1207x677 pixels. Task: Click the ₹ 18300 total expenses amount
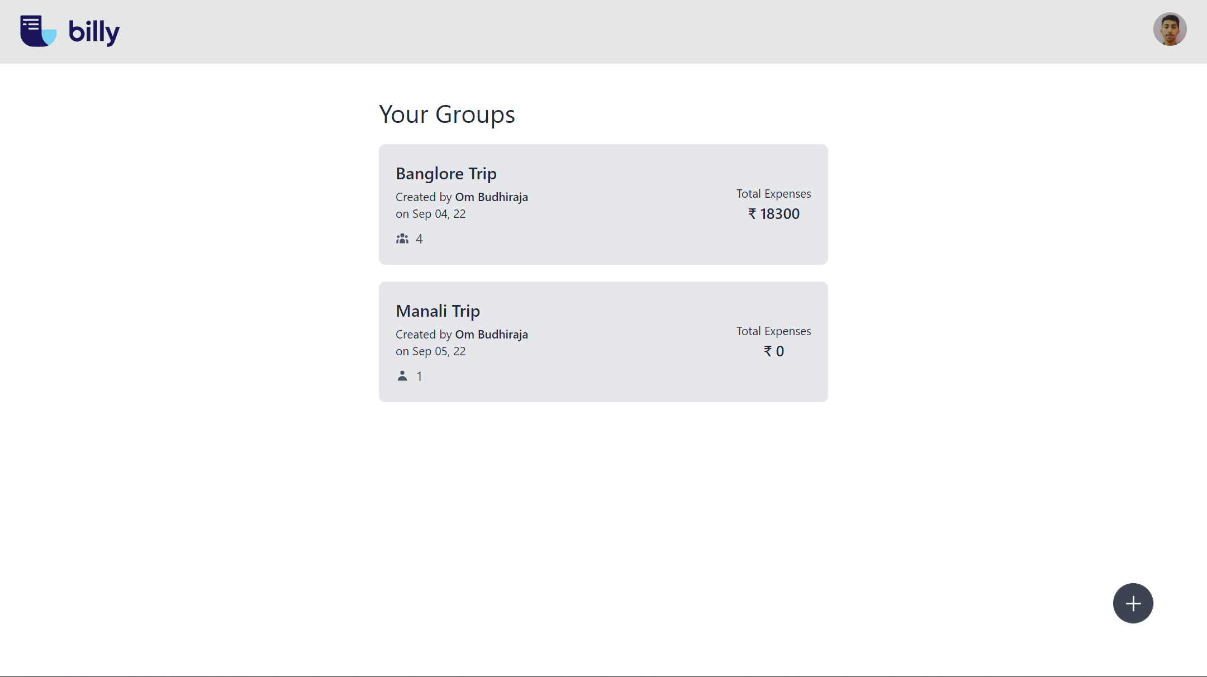click(773, 214)
